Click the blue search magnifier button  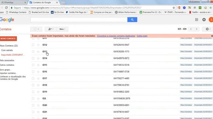(132, 20)
